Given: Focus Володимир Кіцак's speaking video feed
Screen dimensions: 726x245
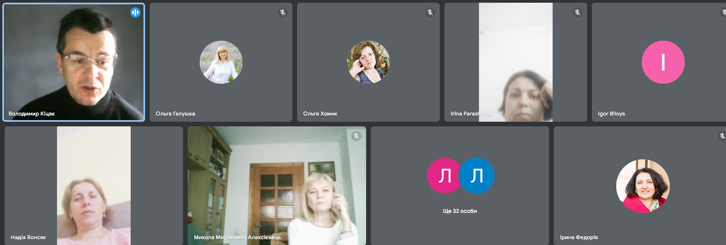Looking at the screenshot, I should [x=74, y=62].
